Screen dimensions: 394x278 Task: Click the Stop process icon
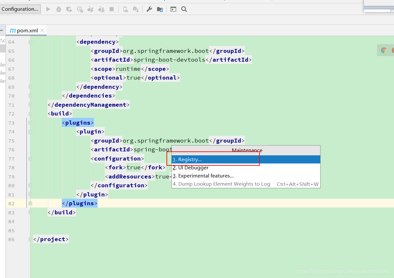point(112,9)
